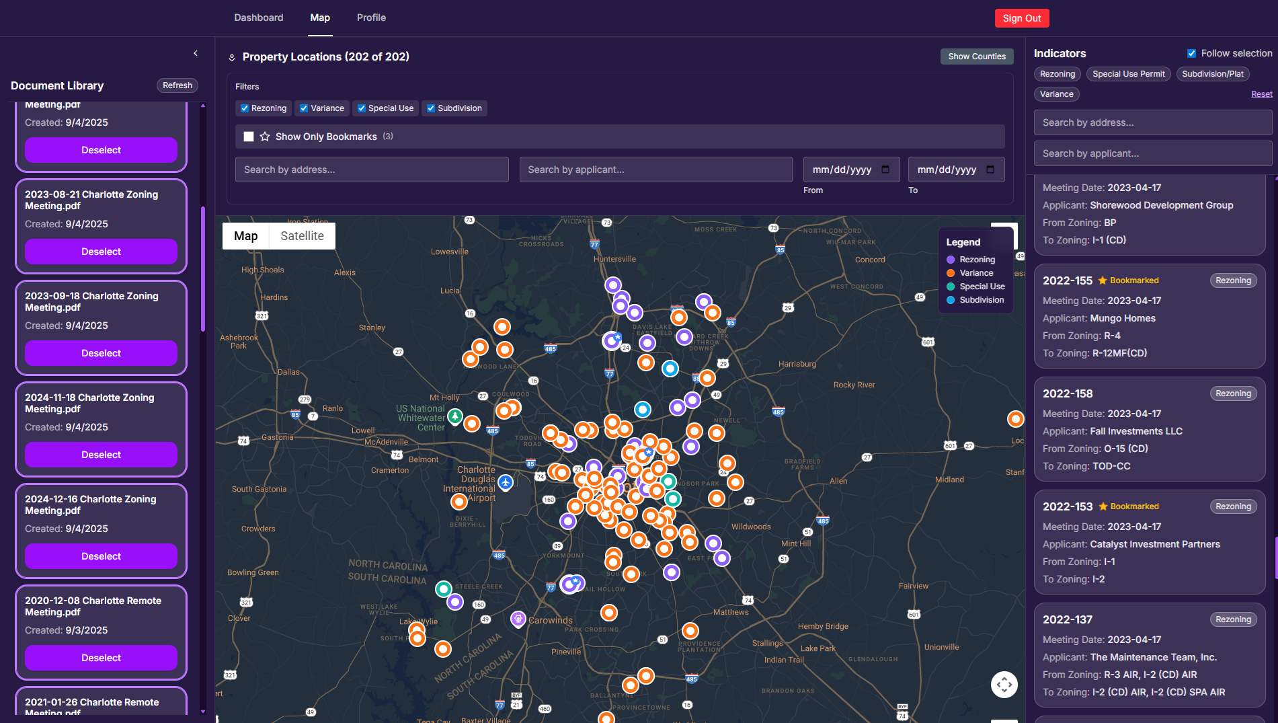The height and width of the screenshot is (723, 1278).
Task: Select the purple Rezoning marker near Carowinds
Action: pos(518,618)
